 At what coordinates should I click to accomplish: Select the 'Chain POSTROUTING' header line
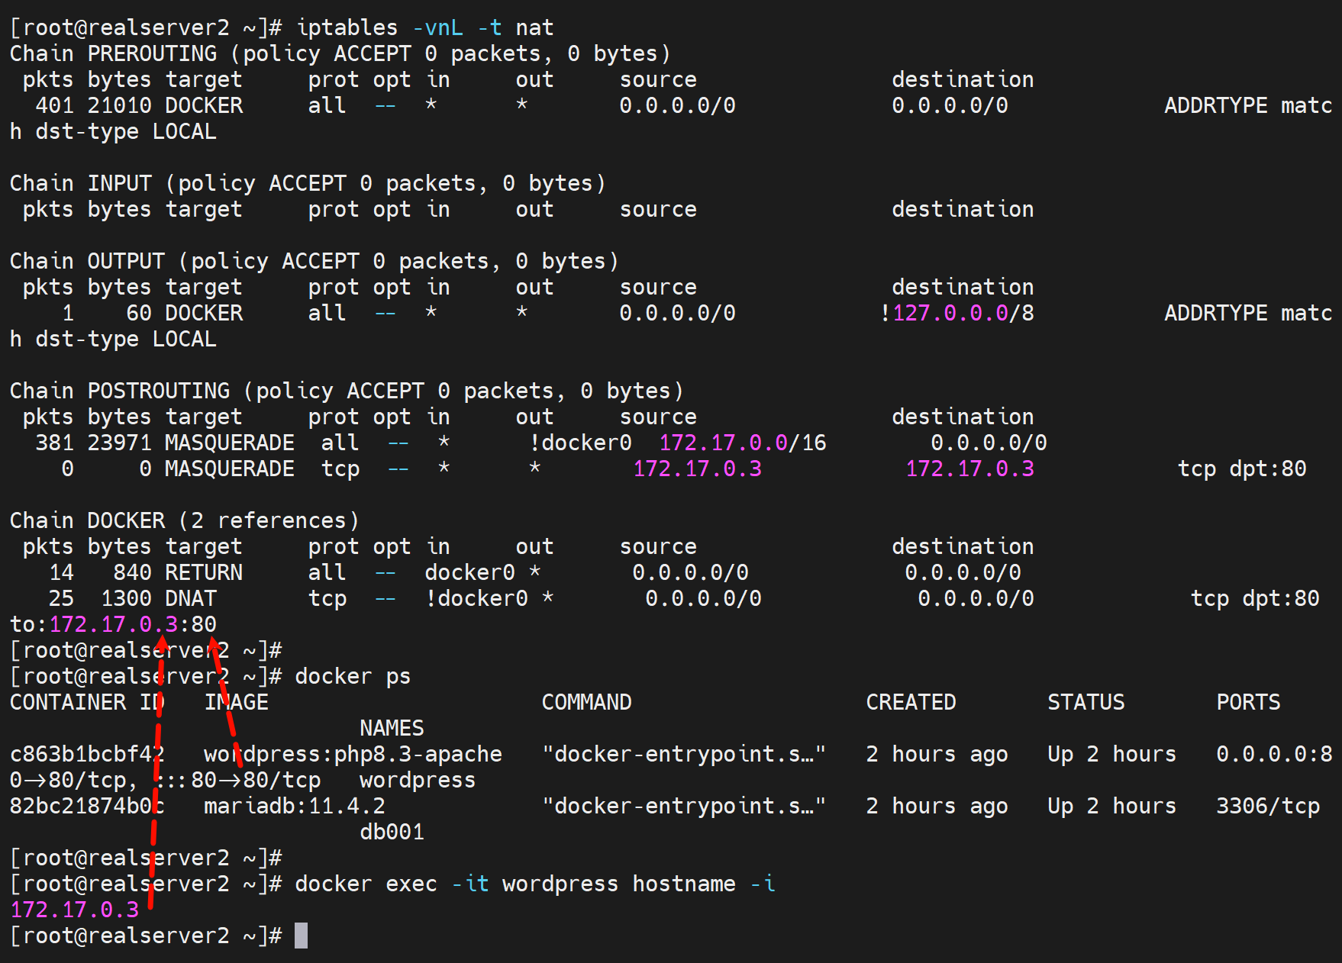[x=346, y=391]
